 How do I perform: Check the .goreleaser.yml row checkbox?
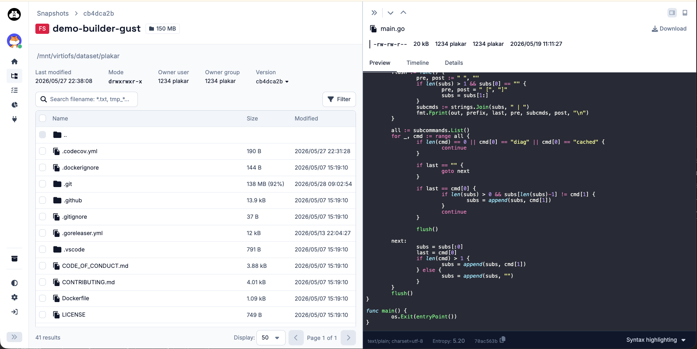pyautogui.click(x=43, y=233)
